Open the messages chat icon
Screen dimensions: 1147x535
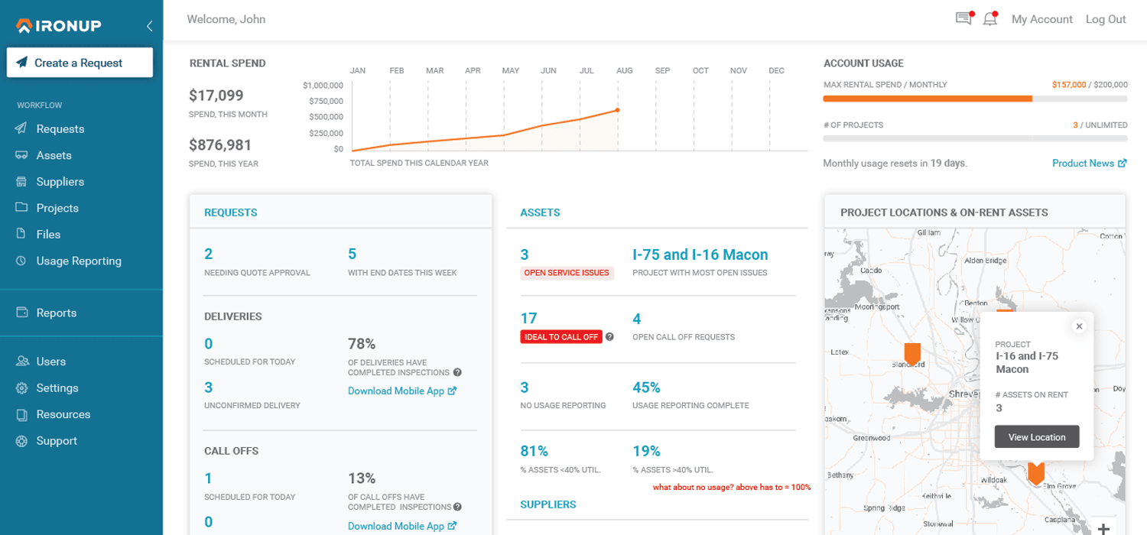point(963,19)
